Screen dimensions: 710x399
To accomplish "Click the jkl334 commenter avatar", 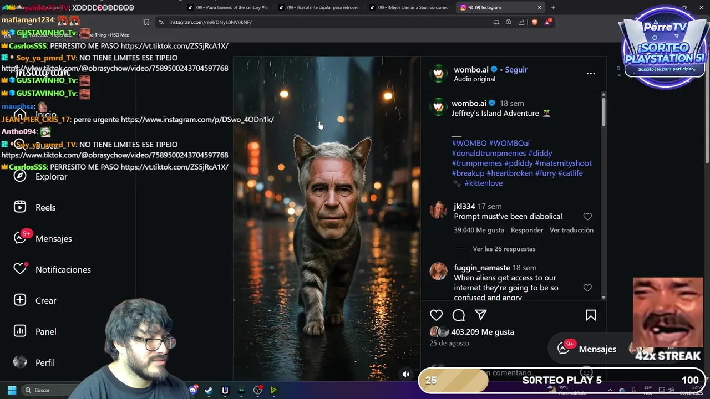I will [438, 210].
